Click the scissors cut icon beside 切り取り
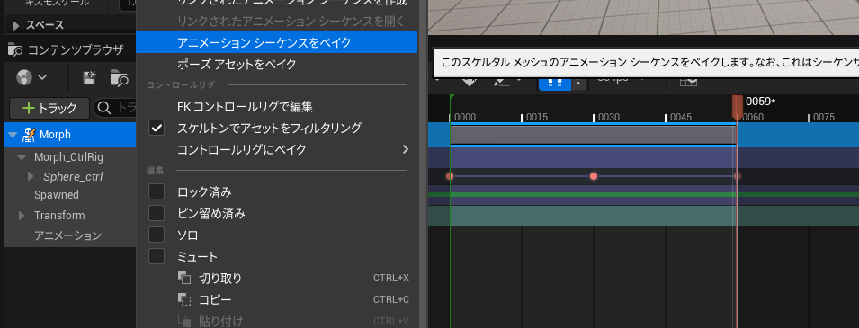This screenshot has height=328, width=859. click(184, 278)
